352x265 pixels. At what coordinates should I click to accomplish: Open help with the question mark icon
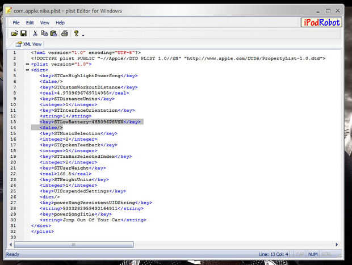(x=76, y=33)
